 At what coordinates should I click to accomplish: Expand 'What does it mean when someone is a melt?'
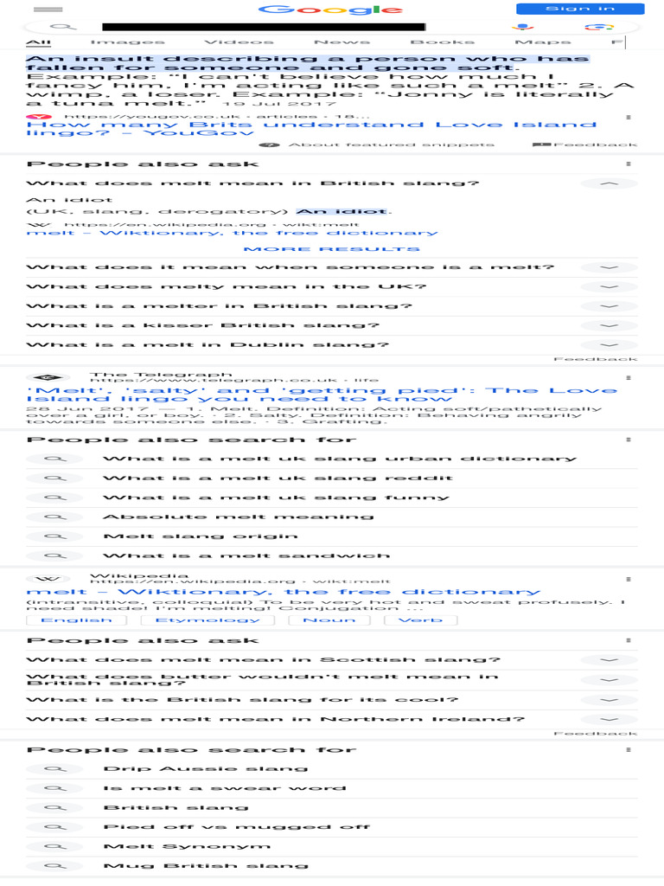point(609,267)
